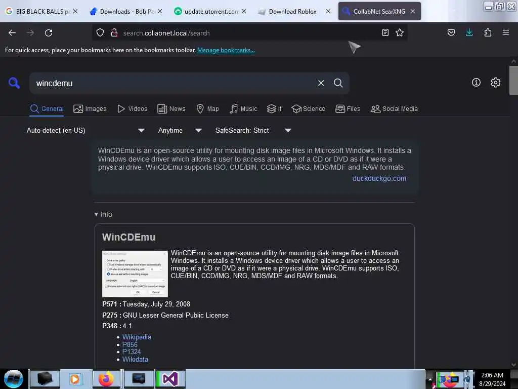Image resolution: width=518 pixels, height=389 pixels.
Task: Reload the current page
Action: point(49,33)
